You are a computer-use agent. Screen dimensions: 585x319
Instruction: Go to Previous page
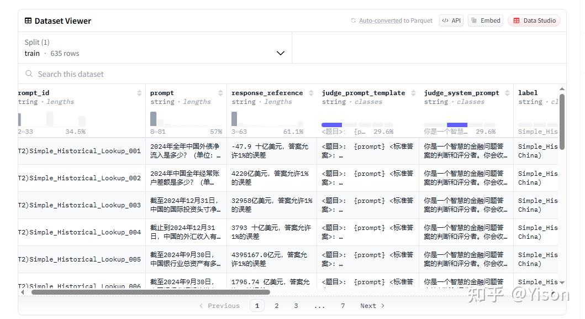(219, 306)
